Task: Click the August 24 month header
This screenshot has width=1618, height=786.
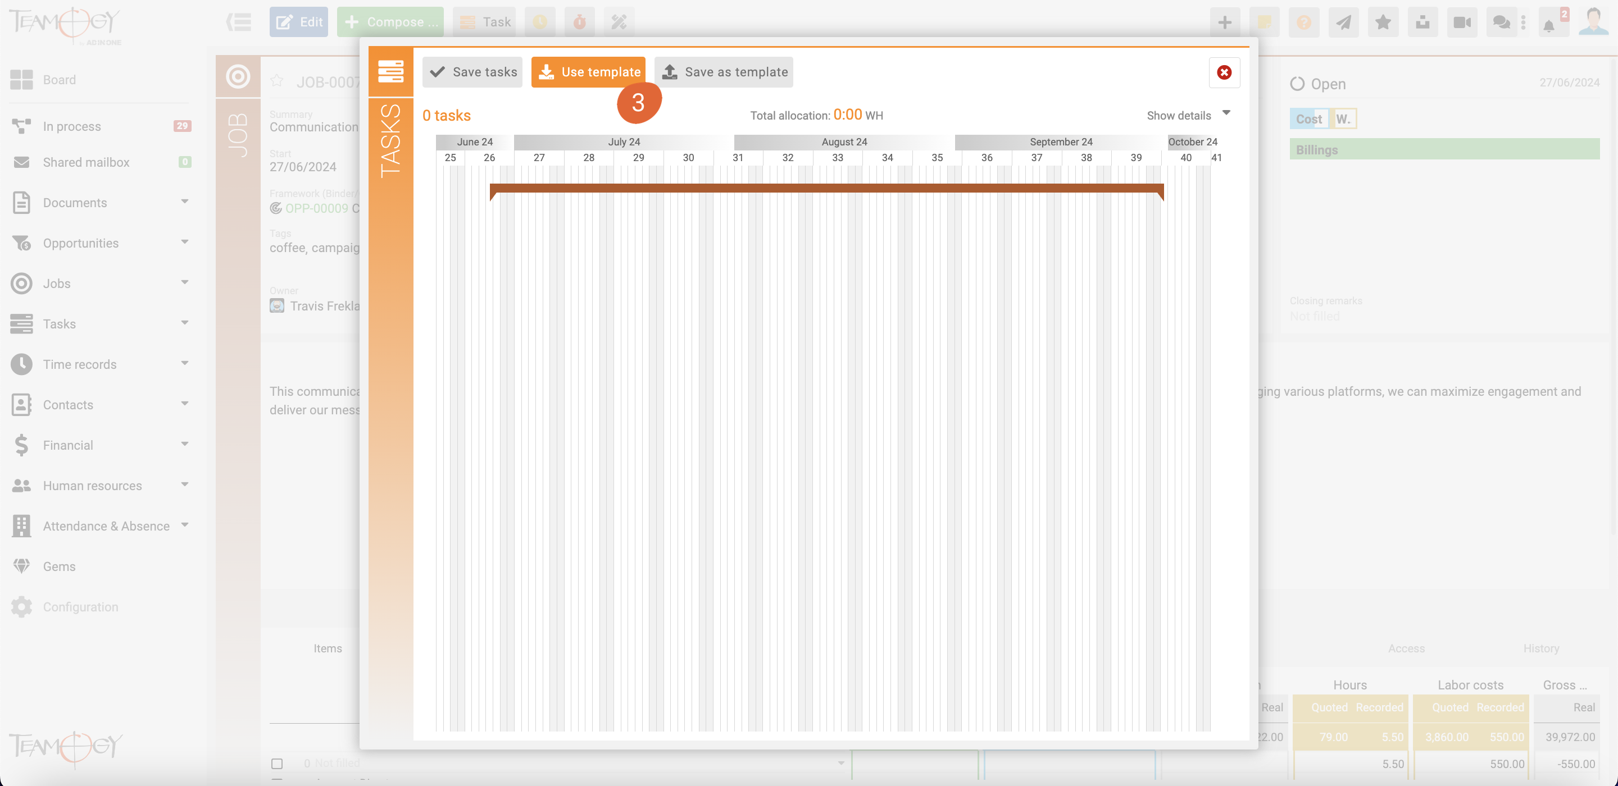Action: (844, 142)
